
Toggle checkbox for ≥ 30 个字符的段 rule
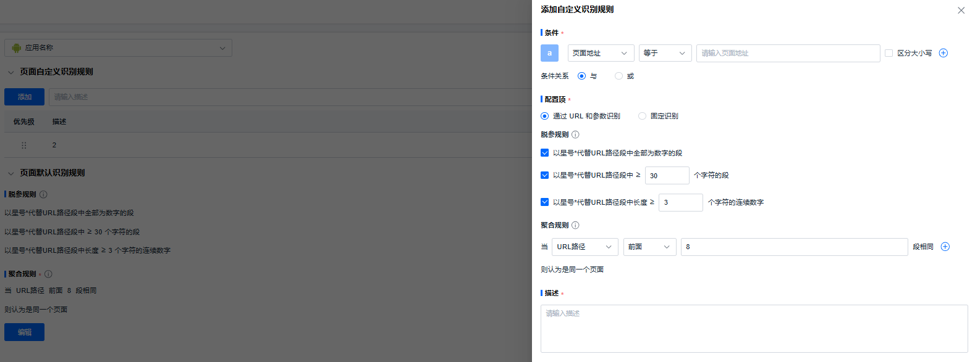(544, 175)
